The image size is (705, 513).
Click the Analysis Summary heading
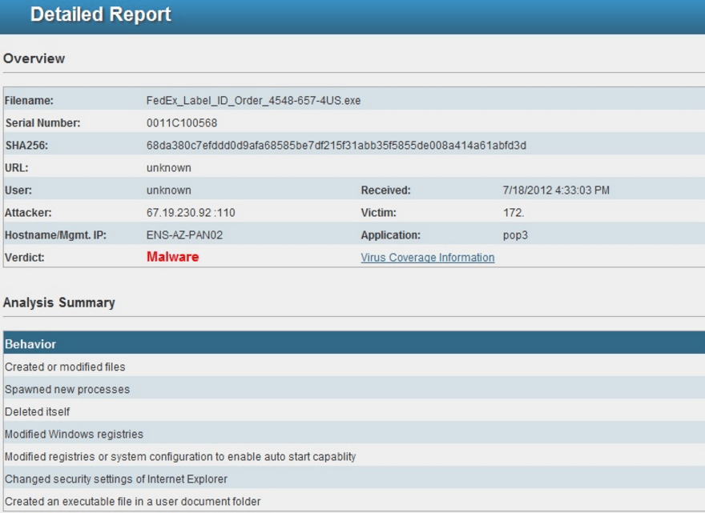(59, 303)
